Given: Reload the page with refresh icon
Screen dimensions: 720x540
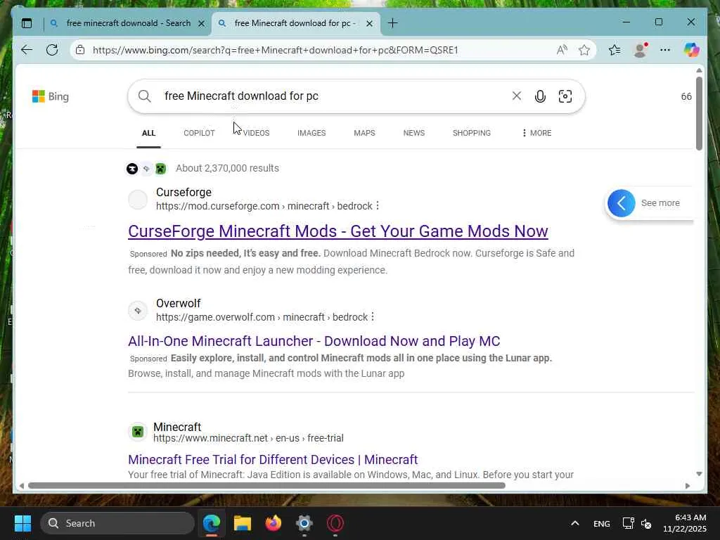Looking at the screenshot, I should [52, 50].
